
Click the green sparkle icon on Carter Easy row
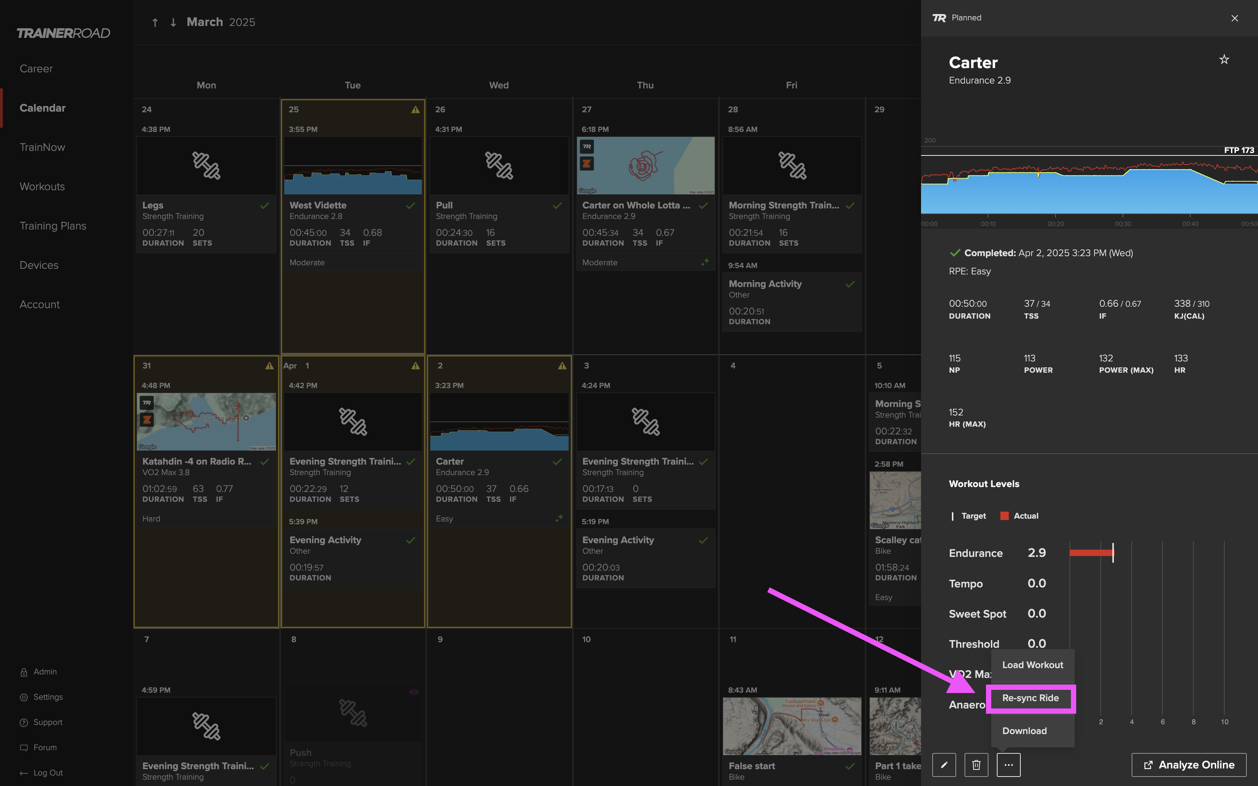tap(559, 518)
